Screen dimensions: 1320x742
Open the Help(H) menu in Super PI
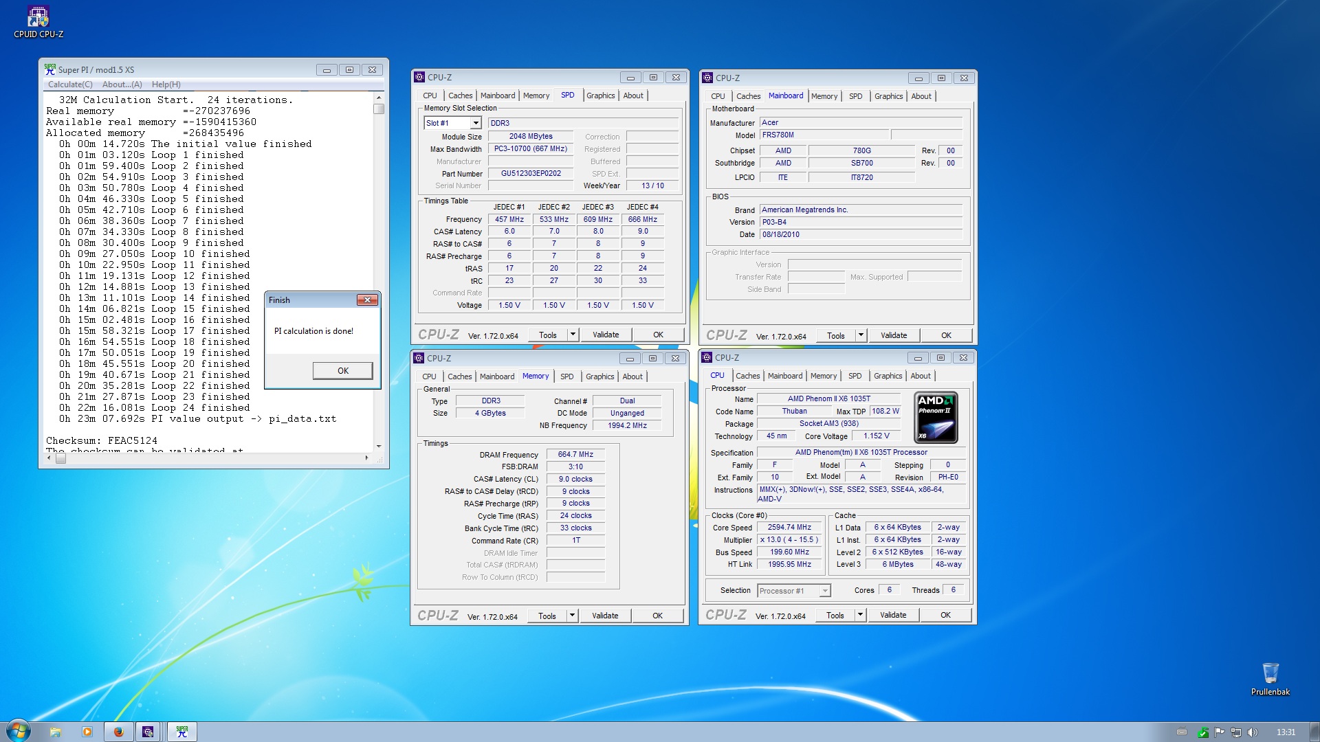point(166,85)
